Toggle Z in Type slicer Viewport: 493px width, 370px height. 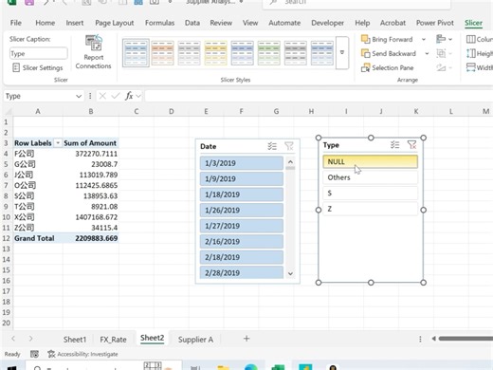[370, 209]
